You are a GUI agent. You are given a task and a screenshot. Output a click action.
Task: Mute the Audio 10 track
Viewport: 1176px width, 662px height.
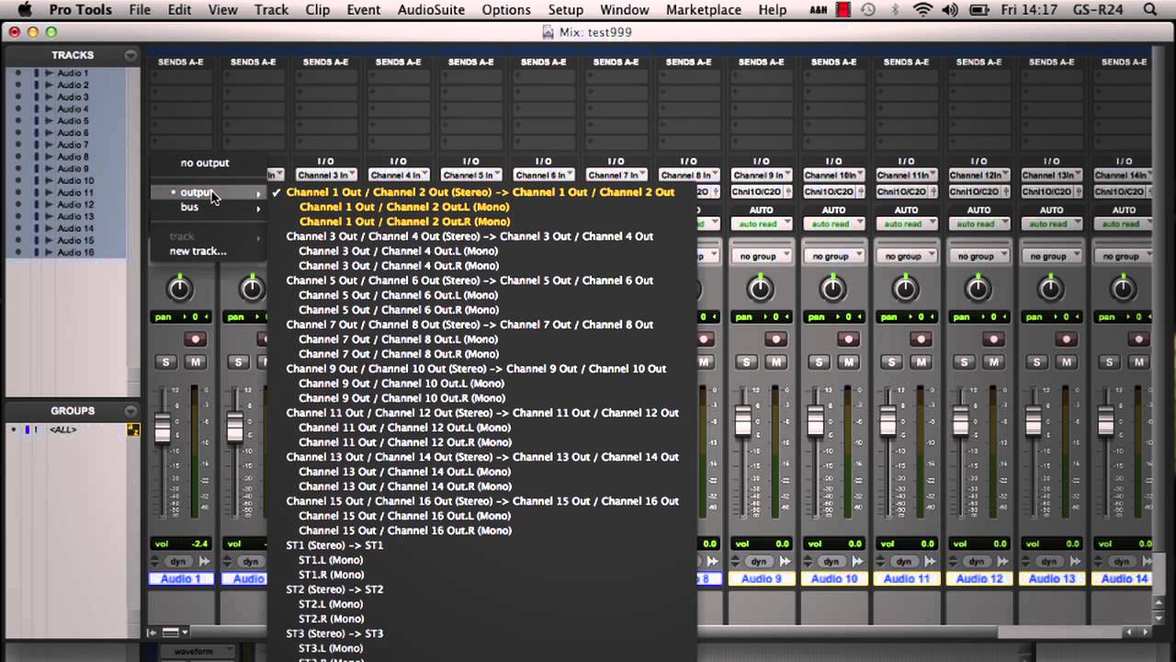click(849, 362)
